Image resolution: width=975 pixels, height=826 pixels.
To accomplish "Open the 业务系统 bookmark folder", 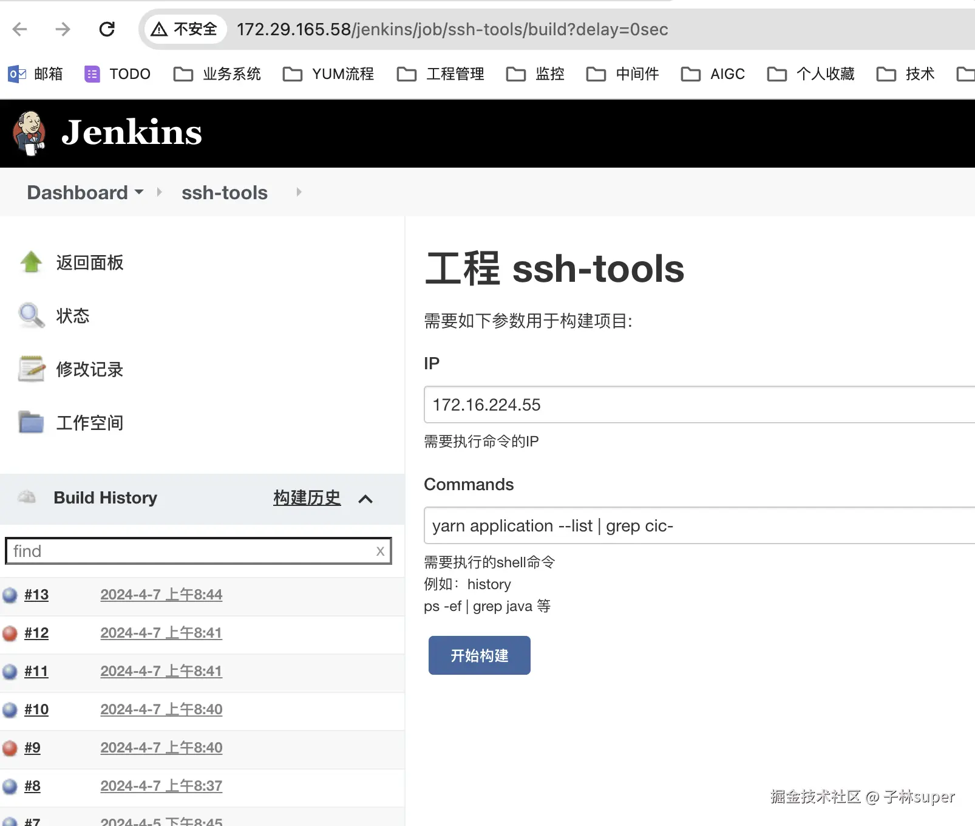I will pyautogui.click(x=217, y=74).
